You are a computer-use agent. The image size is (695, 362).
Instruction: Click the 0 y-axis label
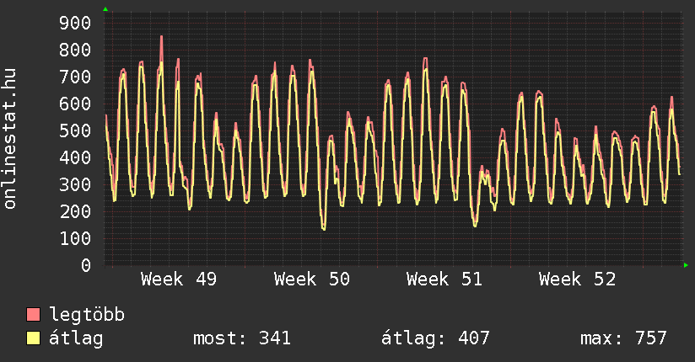[85, 265]
